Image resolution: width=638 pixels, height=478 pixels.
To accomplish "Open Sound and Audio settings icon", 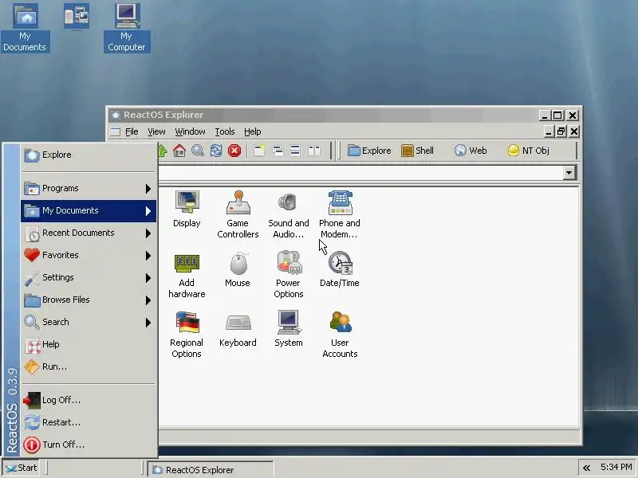I will point(289,214).
